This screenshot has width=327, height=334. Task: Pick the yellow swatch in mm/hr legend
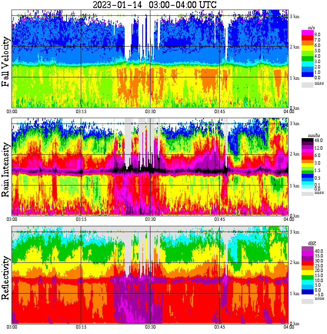(307, 164)
